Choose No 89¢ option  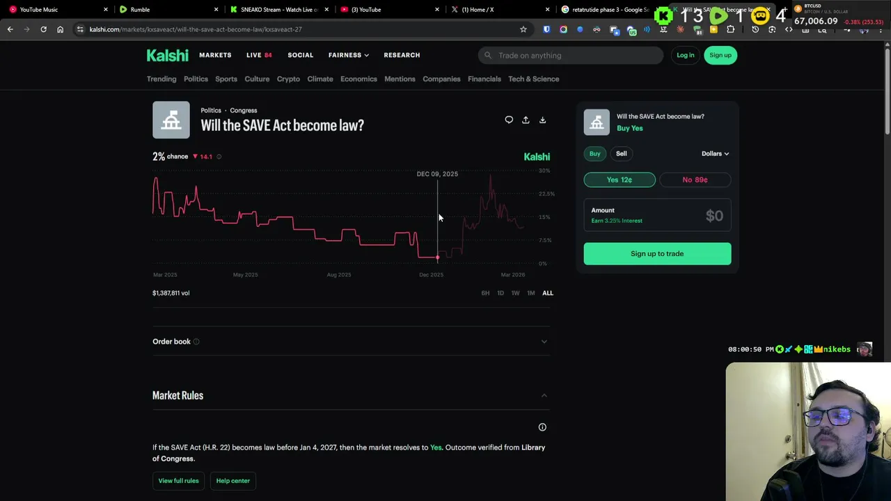(695, 180)
